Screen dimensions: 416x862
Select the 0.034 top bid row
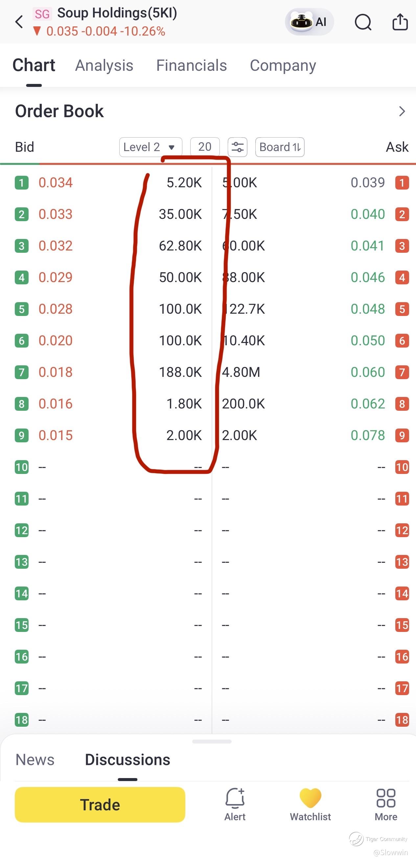108,183
